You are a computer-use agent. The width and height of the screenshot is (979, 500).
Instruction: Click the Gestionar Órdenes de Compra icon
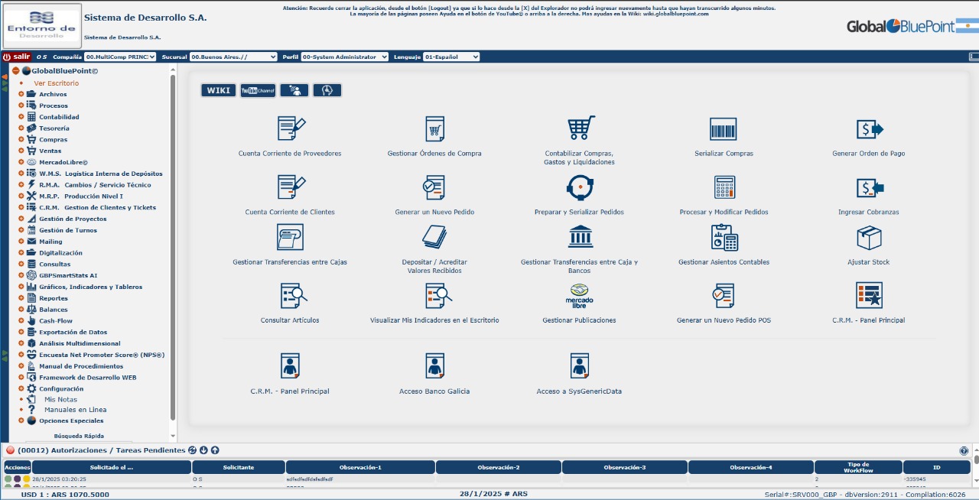click(434, 128)
